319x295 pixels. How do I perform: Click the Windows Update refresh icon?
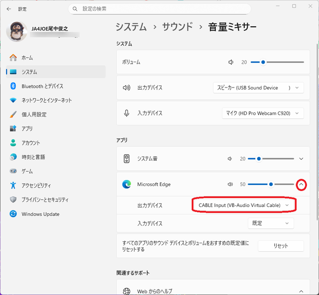[13, 214]
